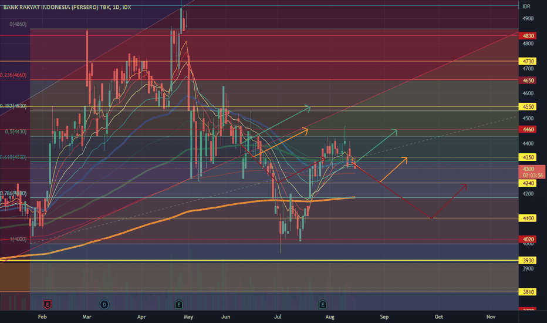Screen dimensions: 547x323
Task: Open the earnings E marker before May
Action: [178, 304]
